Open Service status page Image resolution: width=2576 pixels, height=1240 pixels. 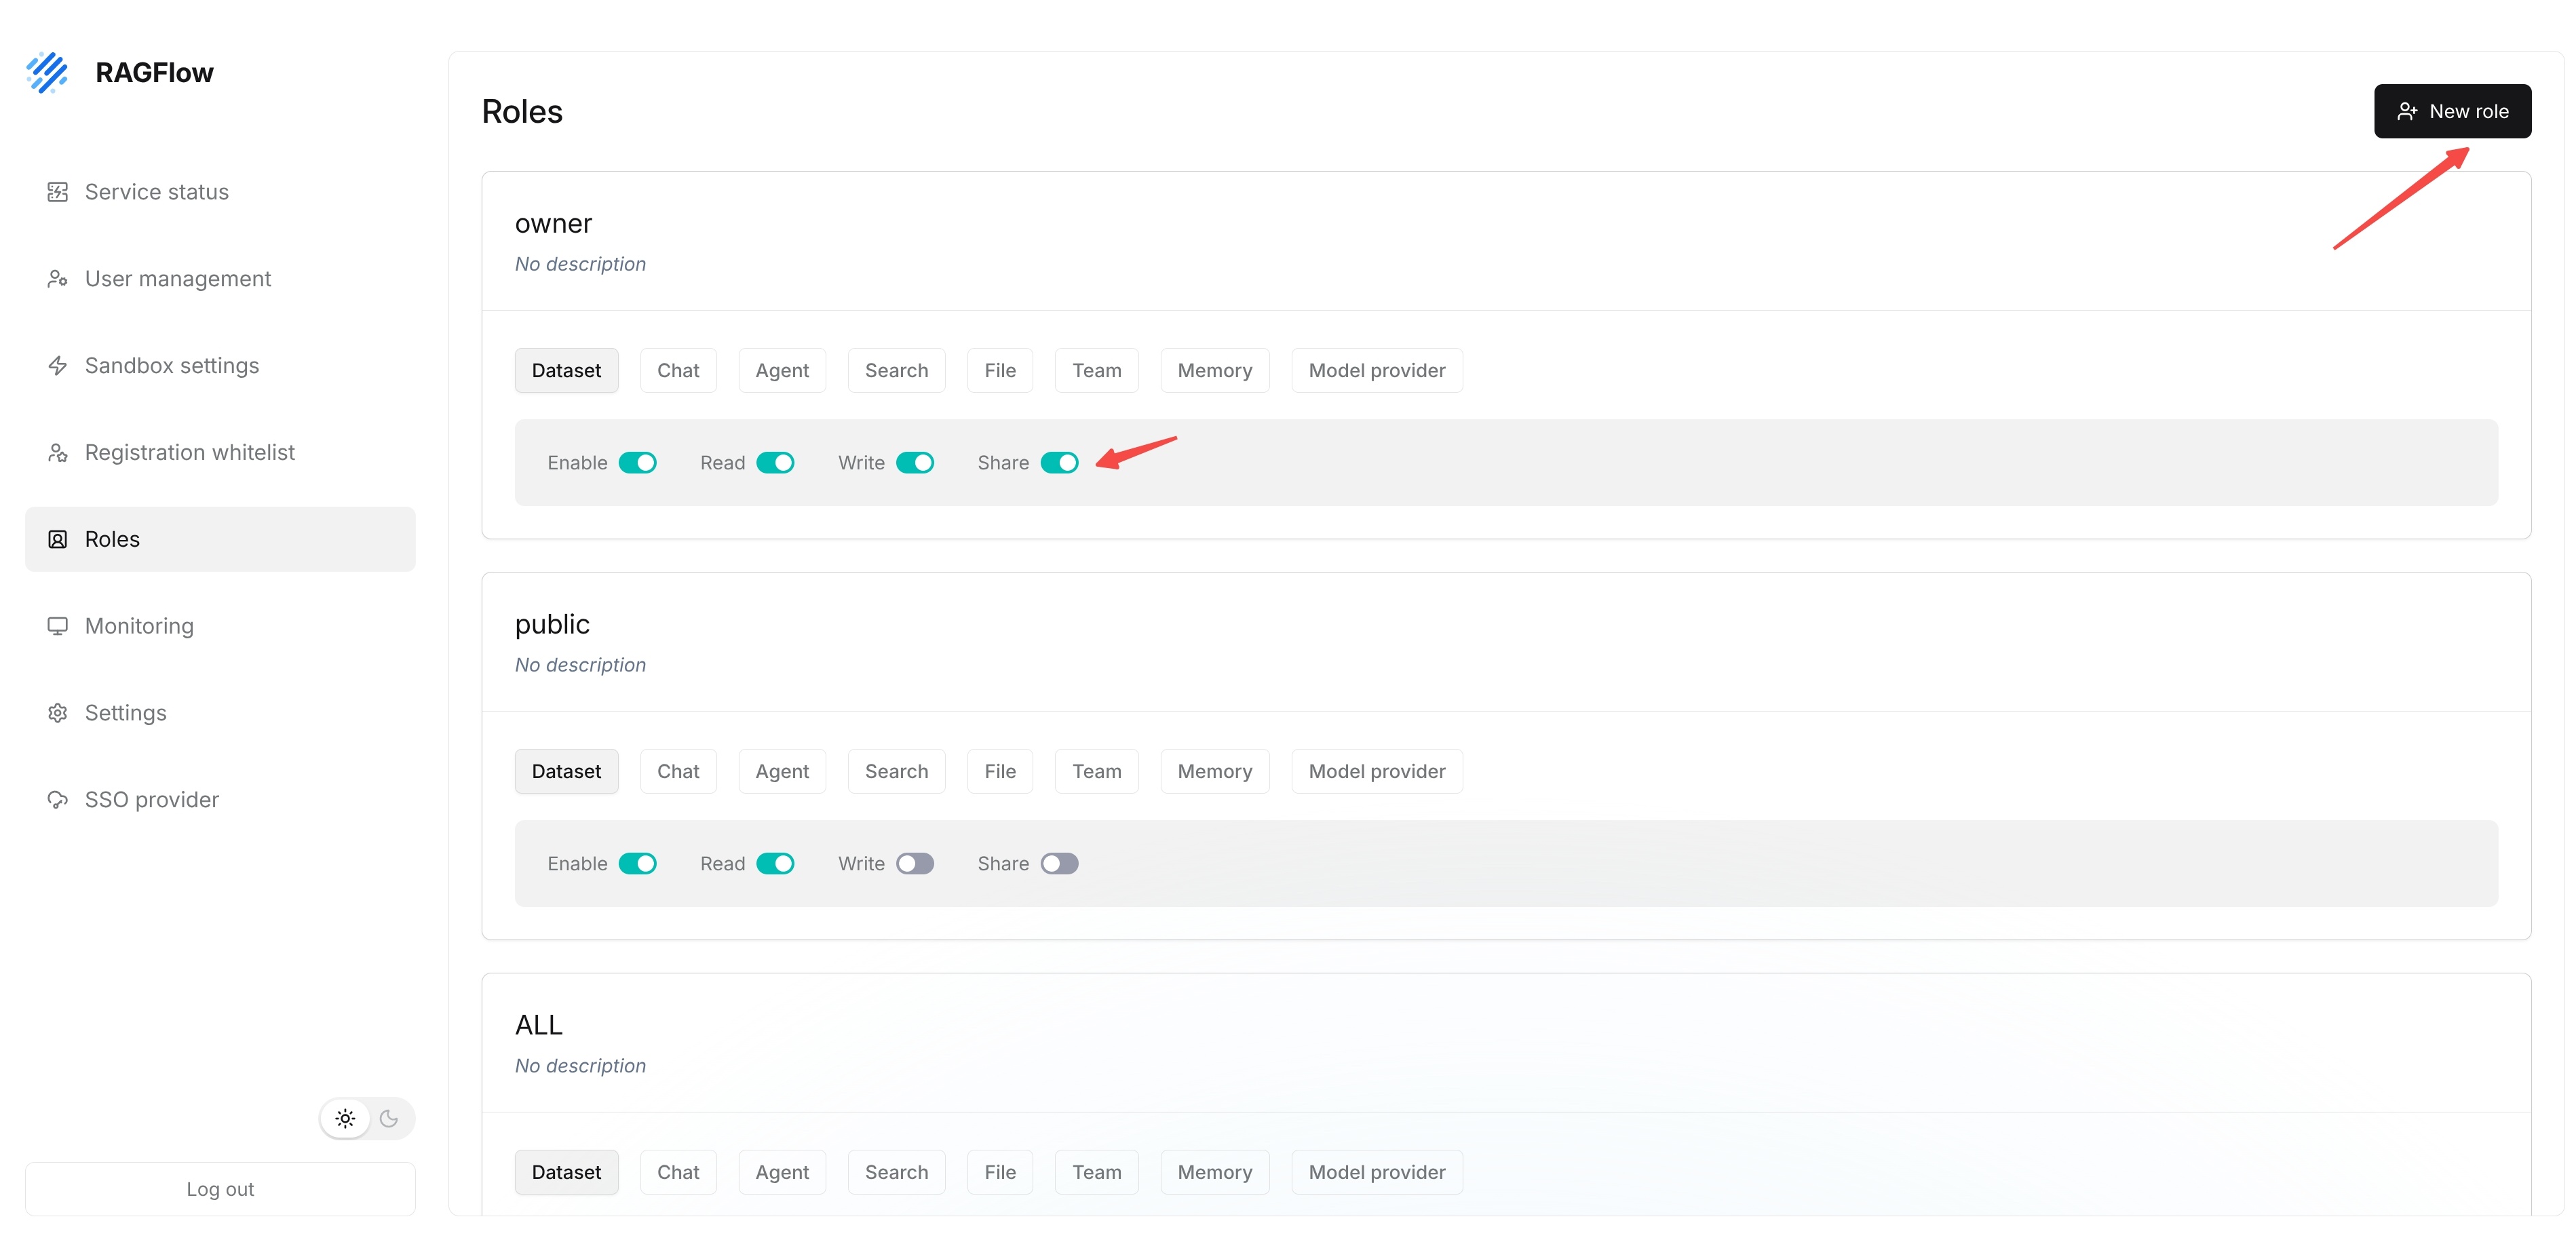click(x=220, y=192)
